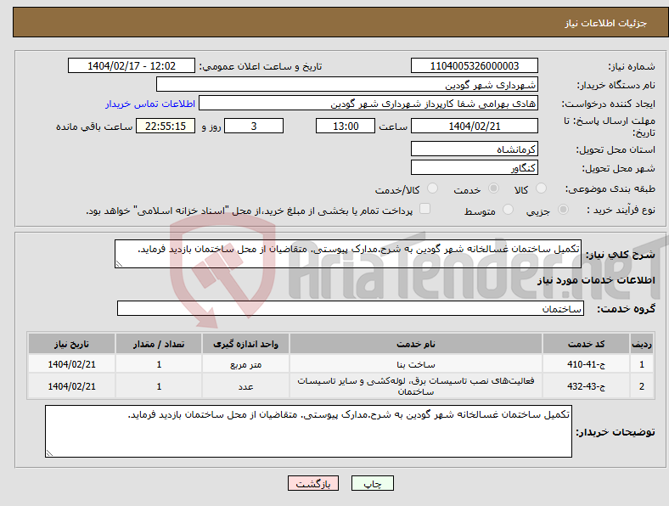Click the توضیحات خریدار text area
This screenshot has height=506, width=669.
(x=308, y=431)
